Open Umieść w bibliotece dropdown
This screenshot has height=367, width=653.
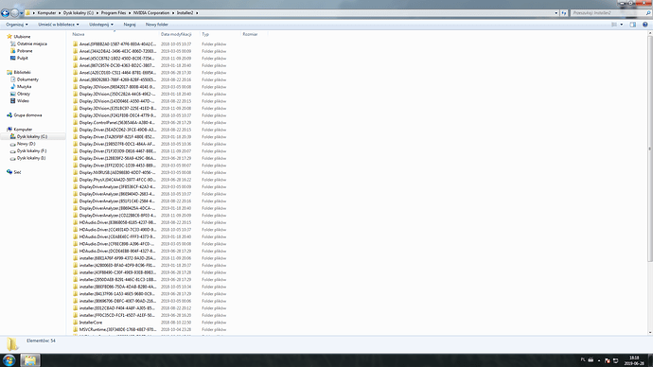[59, 25]
